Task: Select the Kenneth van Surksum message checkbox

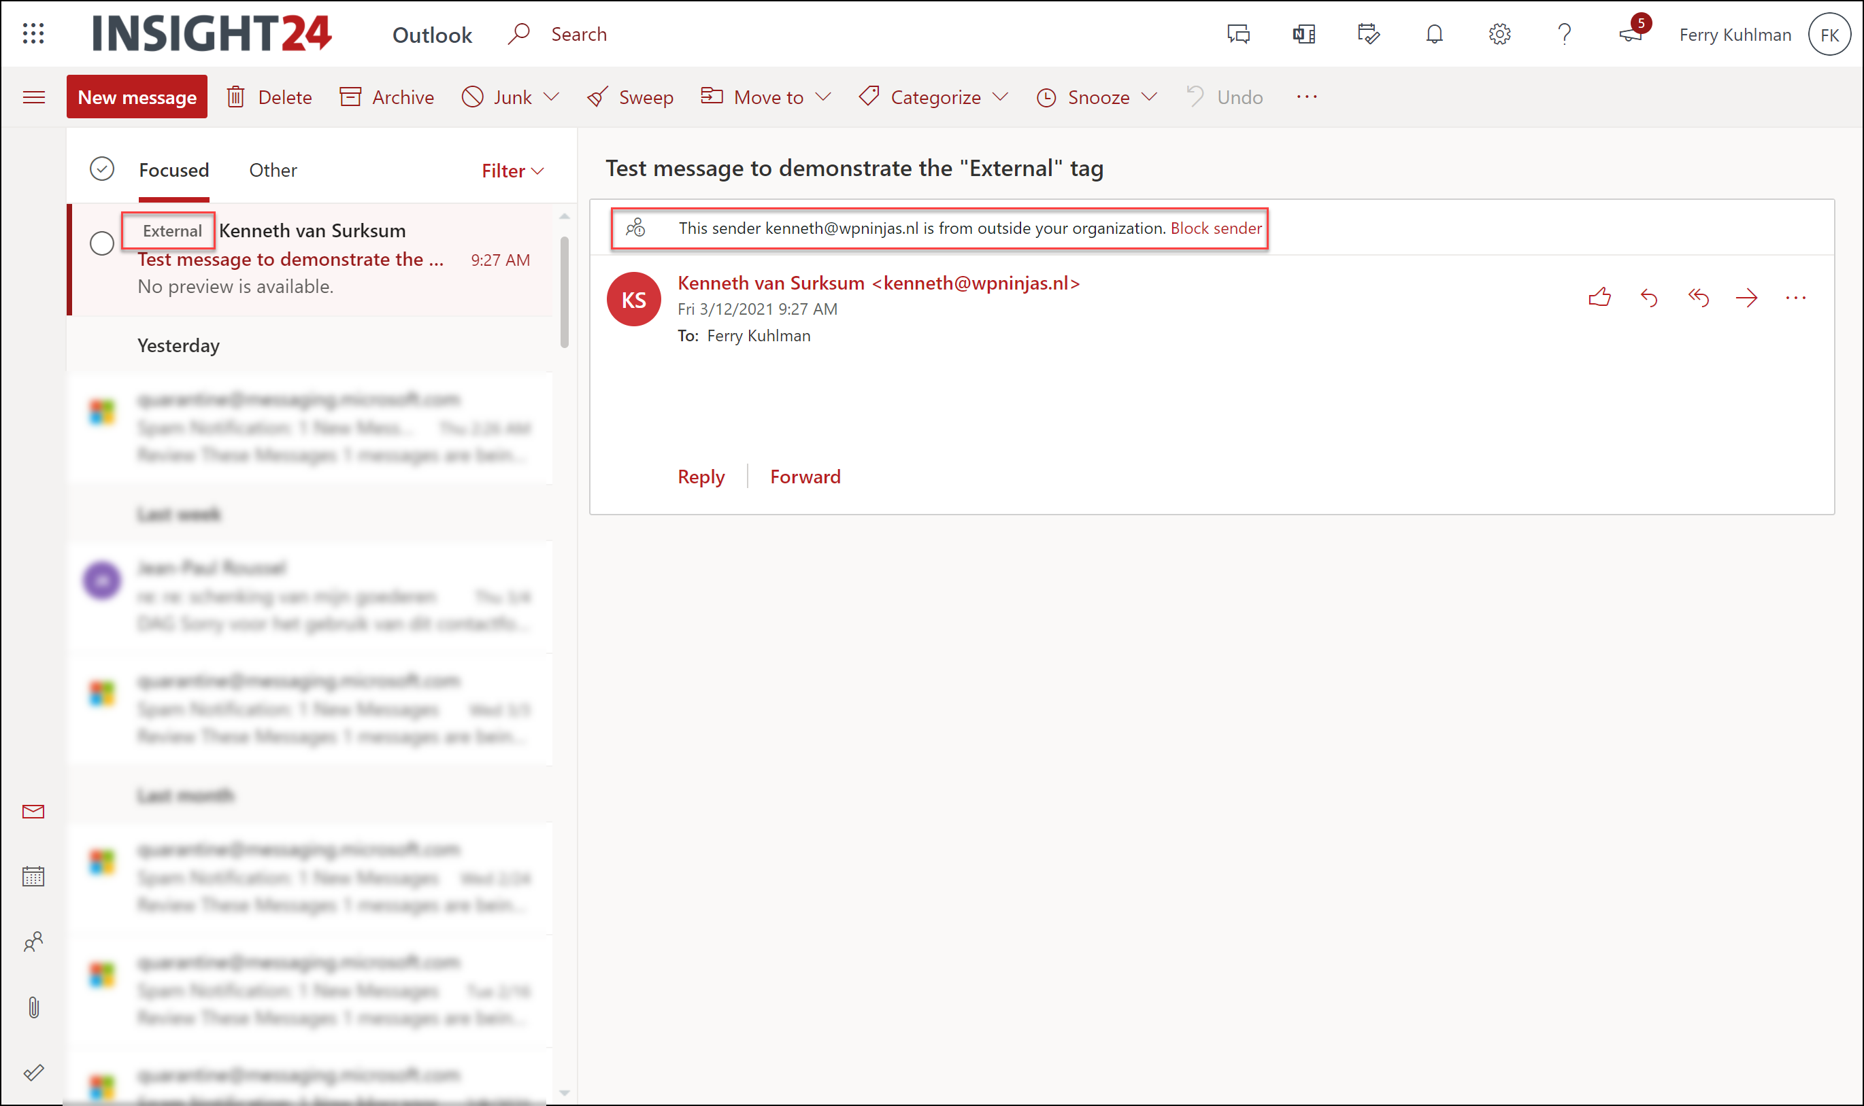Action: [x=101, y=243]
